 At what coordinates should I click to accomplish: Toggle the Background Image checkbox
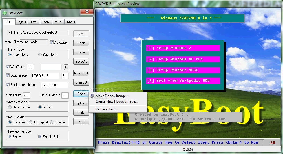click(x=8, y=84)
